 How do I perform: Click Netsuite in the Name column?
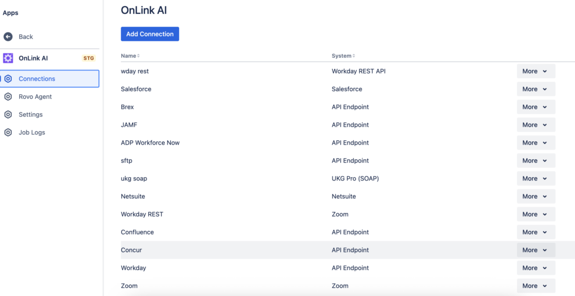pos(133,196)
